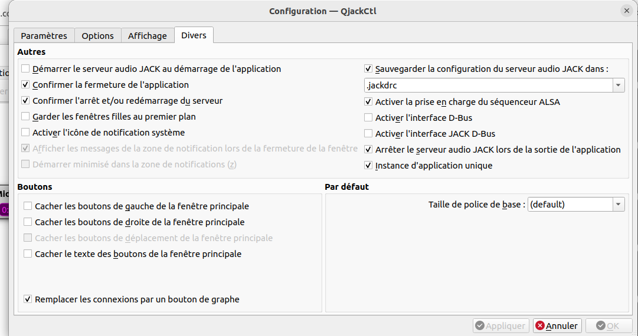Check Cacher les boutons de gauche option
This screenshot has width=638, height=336.
(28, 206)
